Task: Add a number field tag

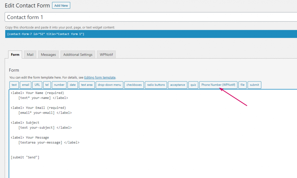Action: tap(59, 85)
